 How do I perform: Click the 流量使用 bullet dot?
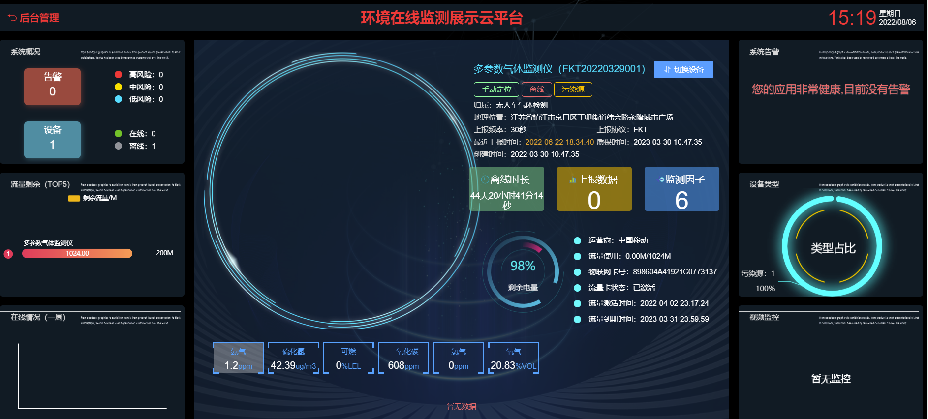[578, 256]
